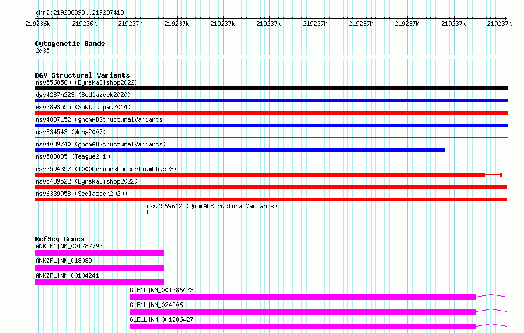Click the red bar of esv3893555

(x=271, y=113)
